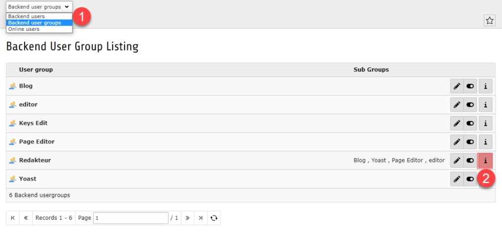Disable the Redakteur user group toggle
This screenshot has height=232, width=502.
tap(471, 161)
